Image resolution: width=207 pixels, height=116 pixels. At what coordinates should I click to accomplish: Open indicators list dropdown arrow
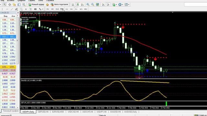pos(116,5)
